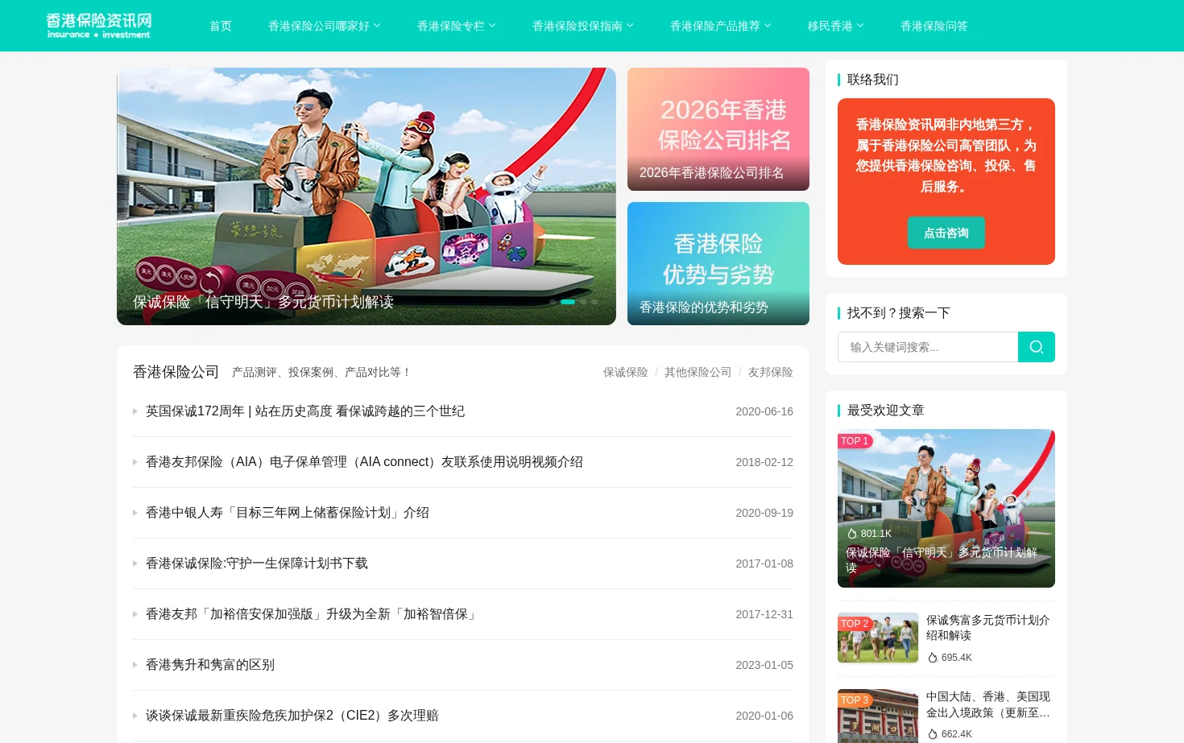Image resolution: width=1184 pixels, height=743 pixels.
Task: Open 中国大陆、香港、美国现金出入境政策 title
Action: [x=988, y=704]
